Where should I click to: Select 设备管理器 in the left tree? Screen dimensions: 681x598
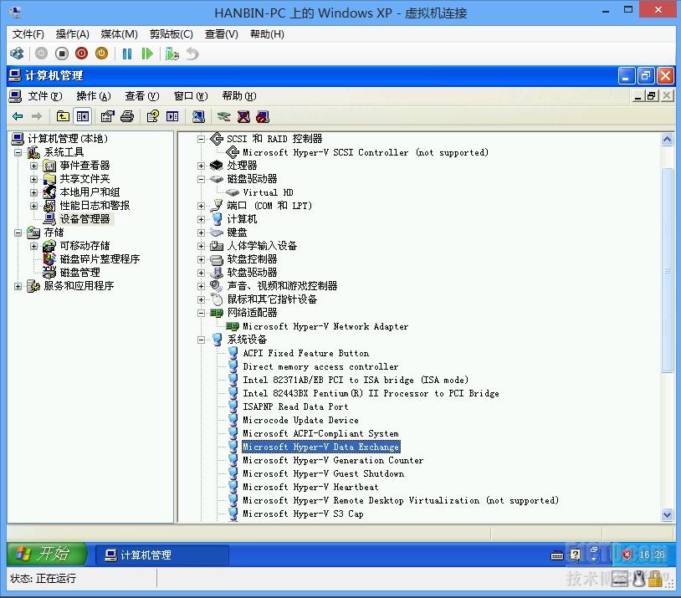[x=84, y=219]
